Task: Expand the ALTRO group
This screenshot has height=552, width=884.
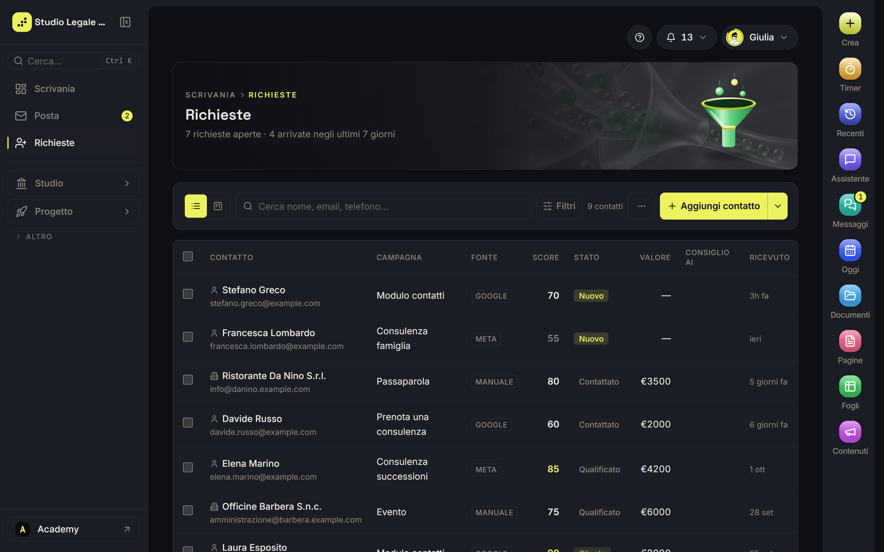Action: click(35, 236)
